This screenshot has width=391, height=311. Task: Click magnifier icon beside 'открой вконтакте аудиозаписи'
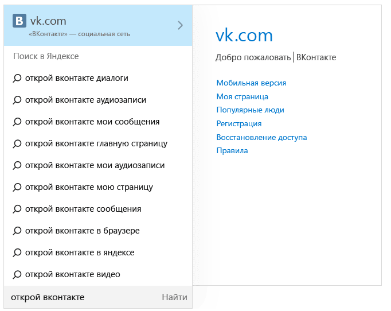click(17, 100)
